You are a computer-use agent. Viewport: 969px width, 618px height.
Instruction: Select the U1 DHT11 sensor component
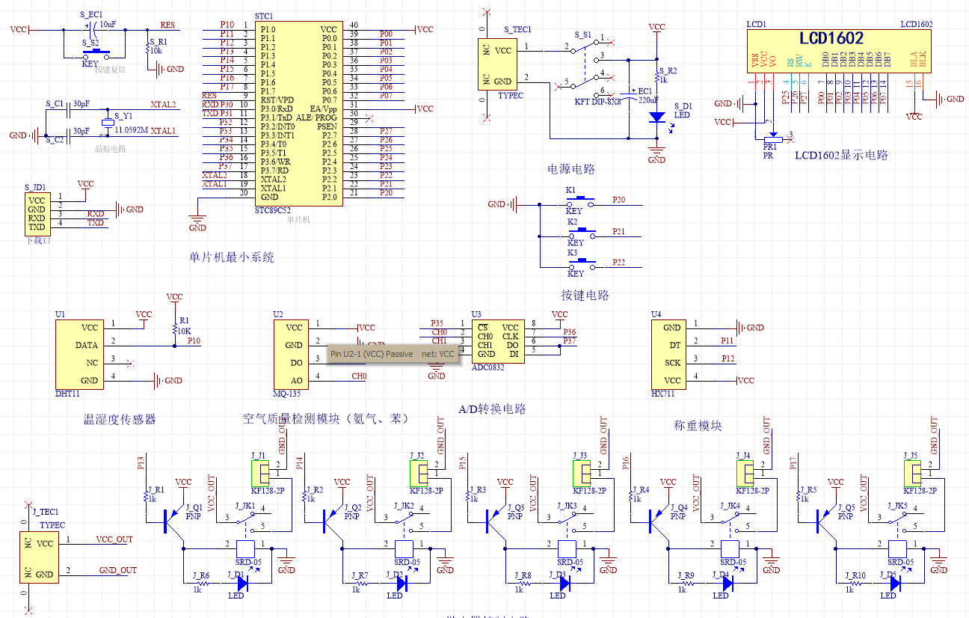tap(79, 354)
